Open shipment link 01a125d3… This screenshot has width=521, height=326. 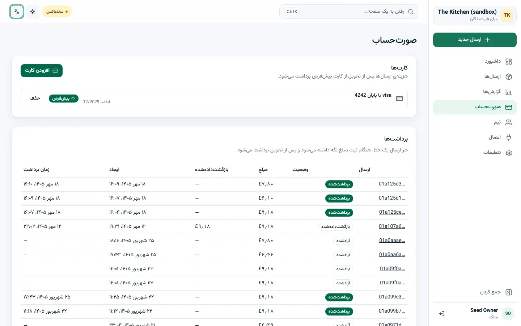[392, 184]
